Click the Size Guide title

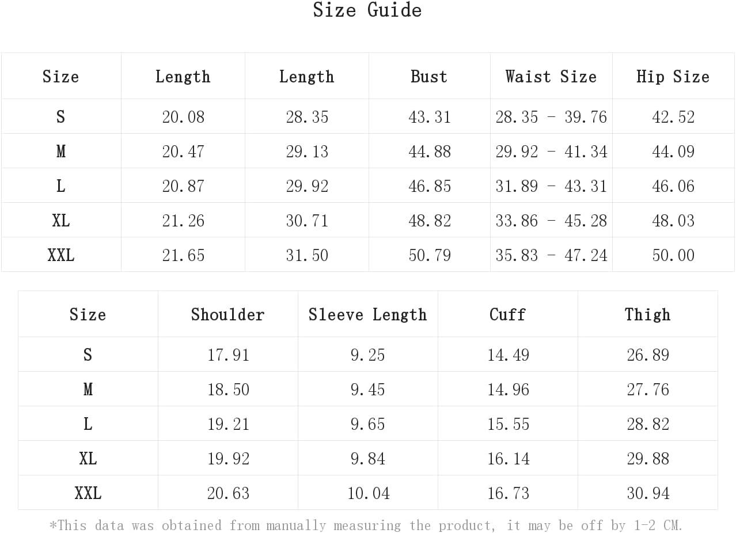367,10
